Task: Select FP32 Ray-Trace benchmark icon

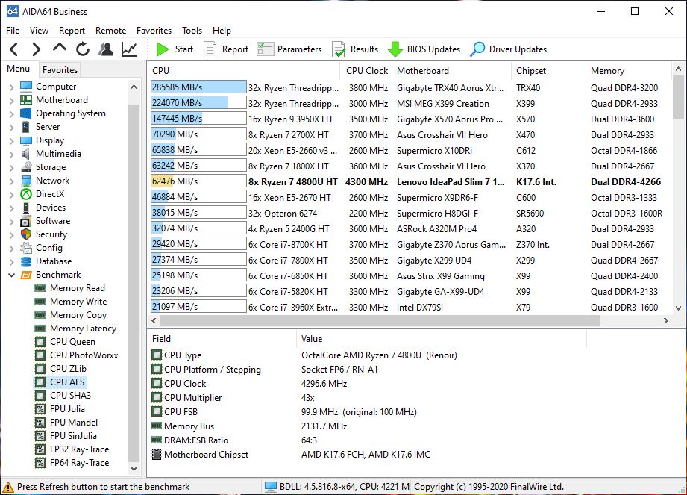Action: [40, 449]
